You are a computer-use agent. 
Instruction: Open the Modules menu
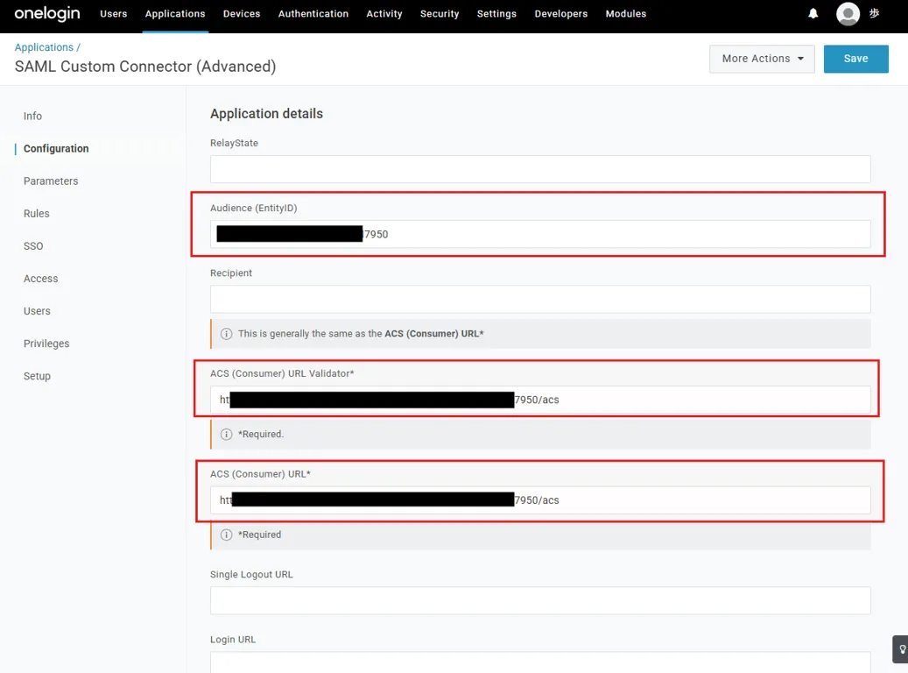(625, 13)
